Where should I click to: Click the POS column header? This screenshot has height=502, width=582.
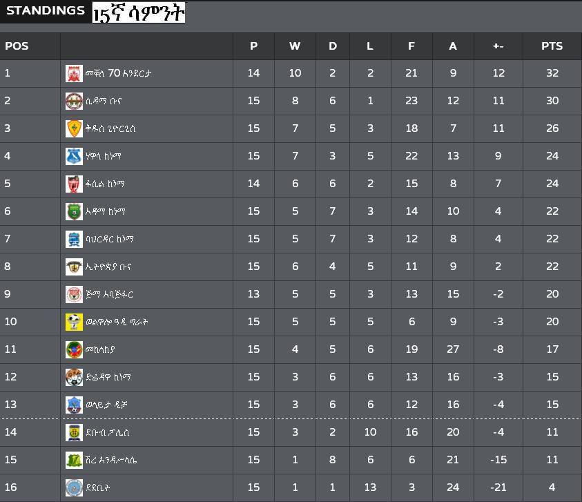pyautogui.click(x=17, y=46)
